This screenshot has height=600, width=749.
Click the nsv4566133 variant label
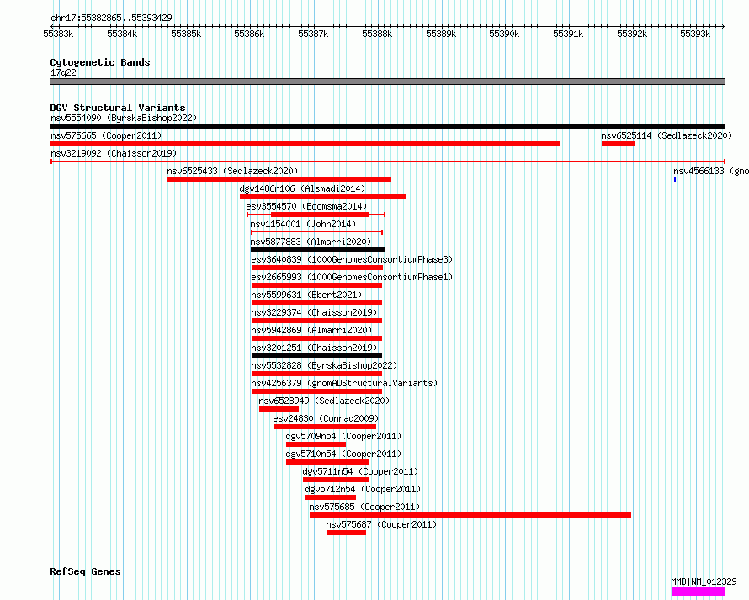tap(711, 171)
